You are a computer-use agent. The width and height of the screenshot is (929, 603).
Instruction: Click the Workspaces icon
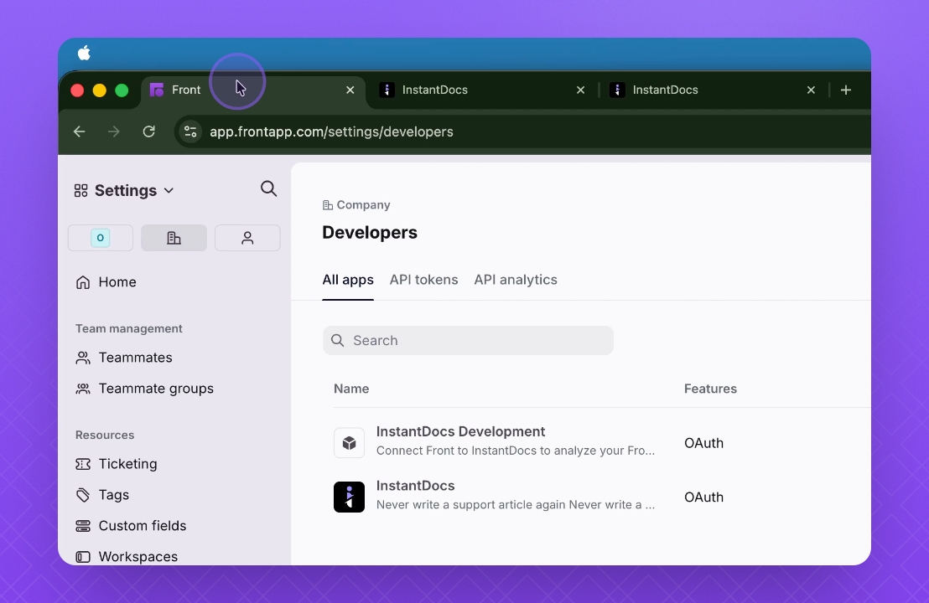tap(83, 557)
